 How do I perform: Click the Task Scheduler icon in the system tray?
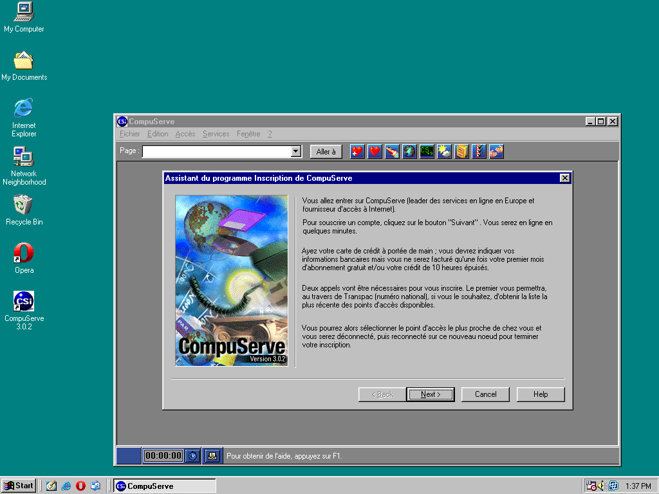591,486
